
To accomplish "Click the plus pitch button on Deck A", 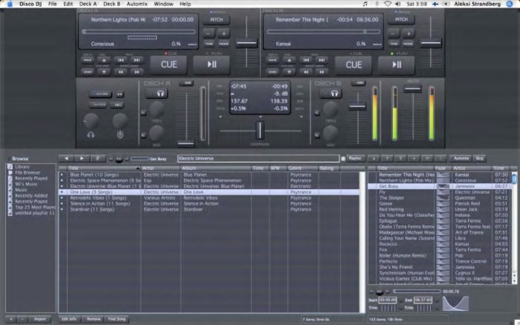I will pyautogui.click(x=224, y=33).
